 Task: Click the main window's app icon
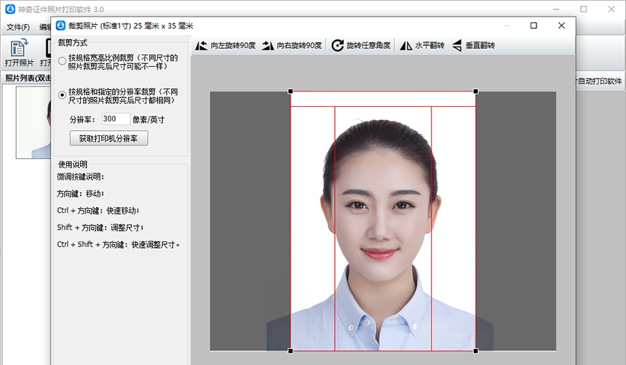pyautogui.click(x=10, y=9)
